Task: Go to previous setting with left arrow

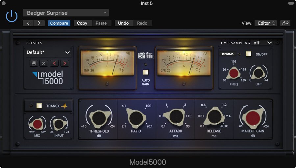Action: point(28,23)
